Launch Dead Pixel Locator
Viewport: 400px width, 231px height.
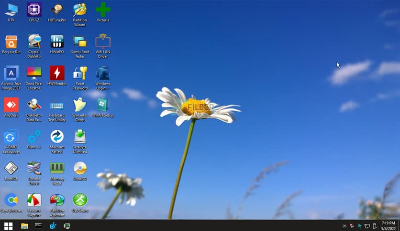click(34, 78)
